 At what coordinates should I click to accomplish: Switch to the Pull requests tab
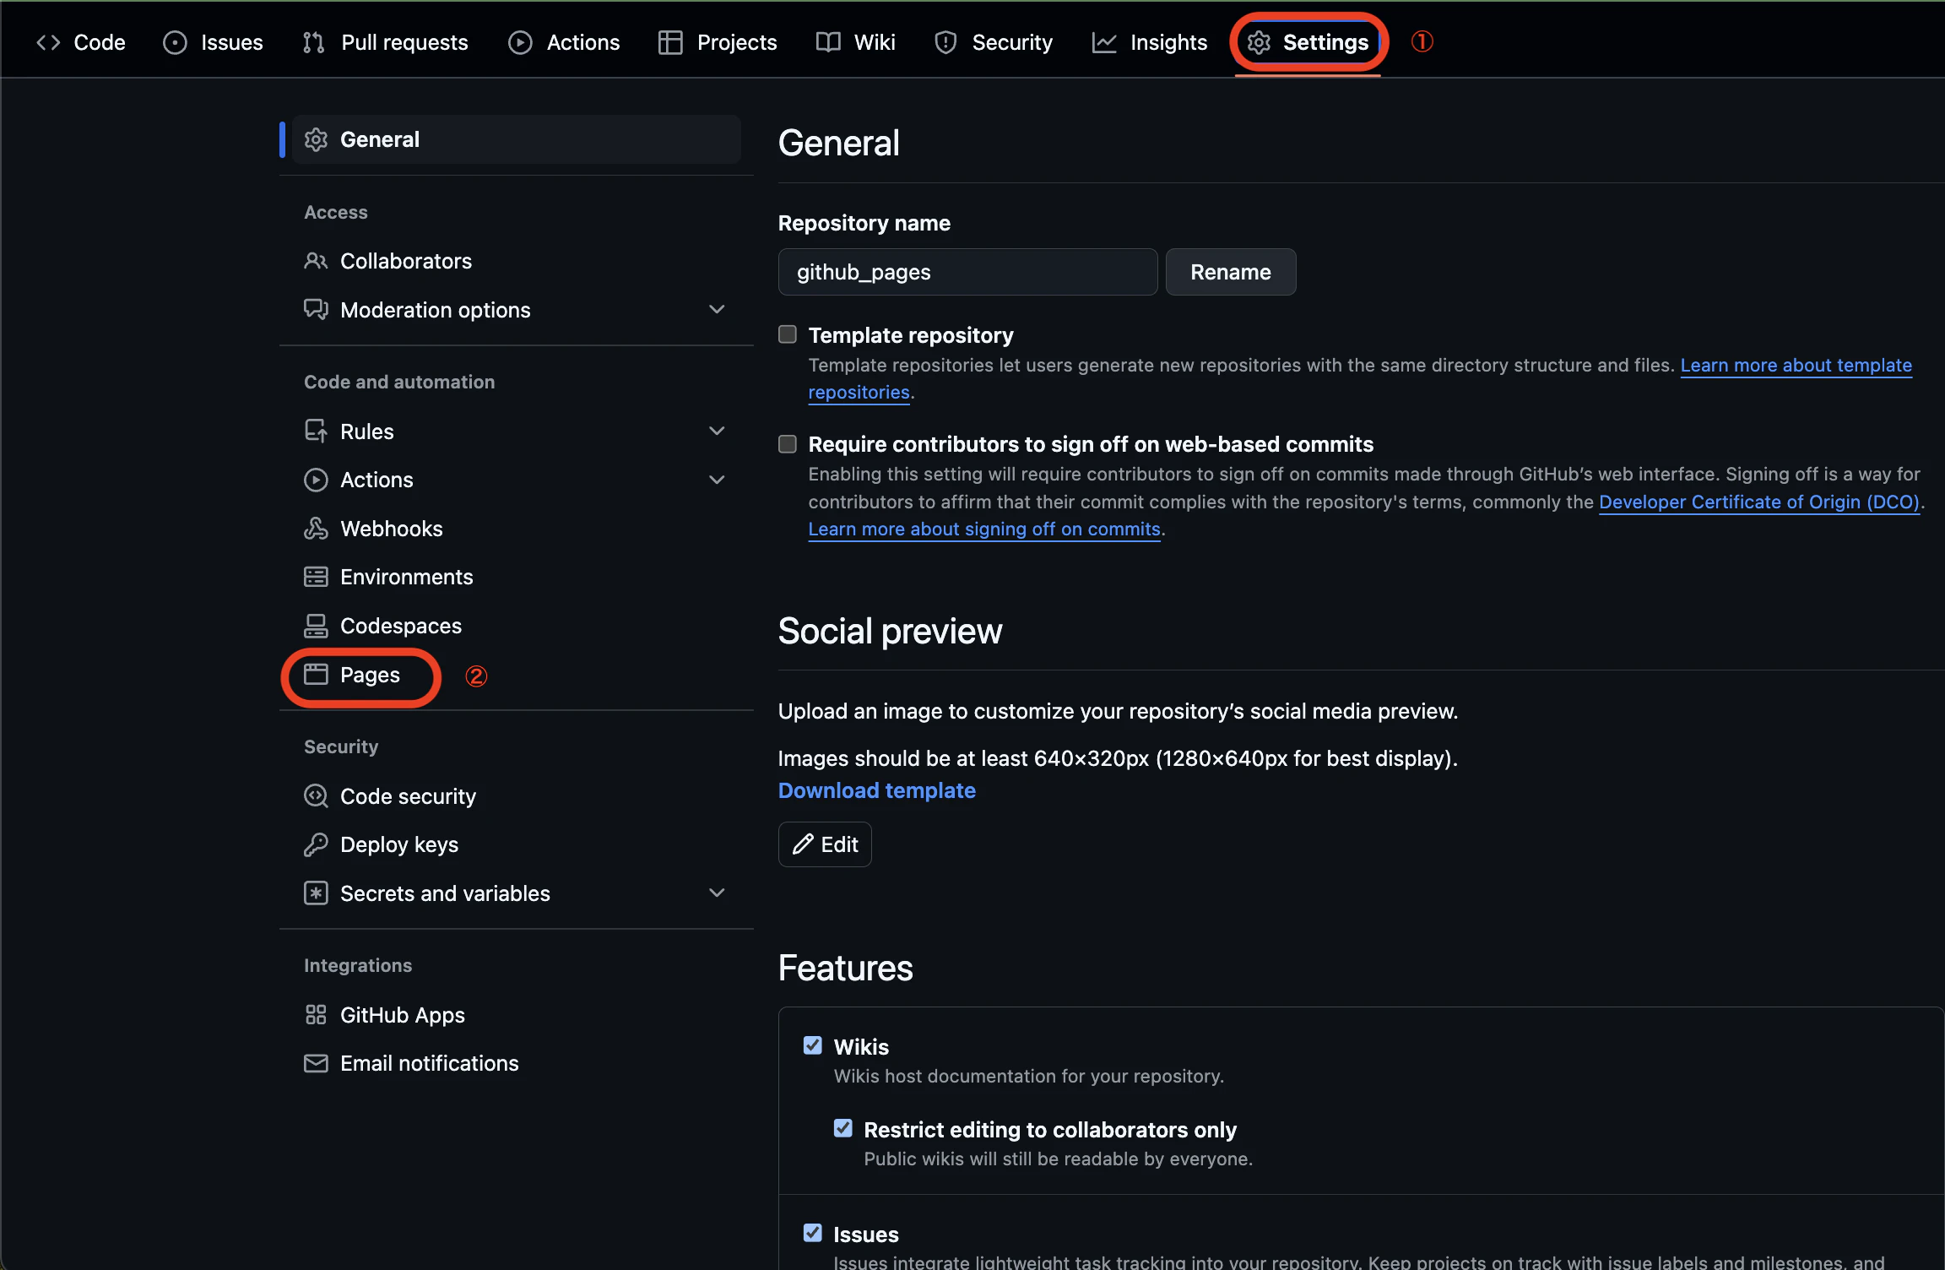pos(386,42)
